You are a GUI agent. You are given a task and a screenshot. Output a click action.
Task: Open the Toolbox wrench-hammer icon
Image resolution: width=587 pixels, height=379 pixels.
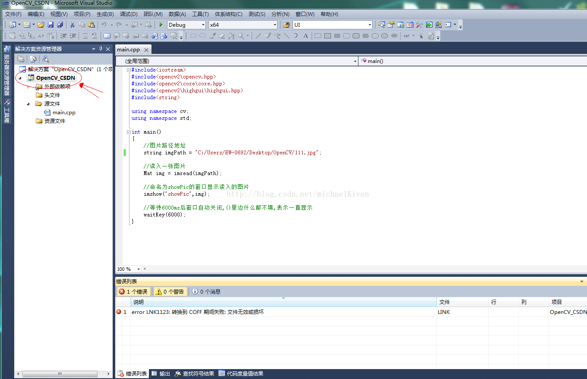point(419,25)
